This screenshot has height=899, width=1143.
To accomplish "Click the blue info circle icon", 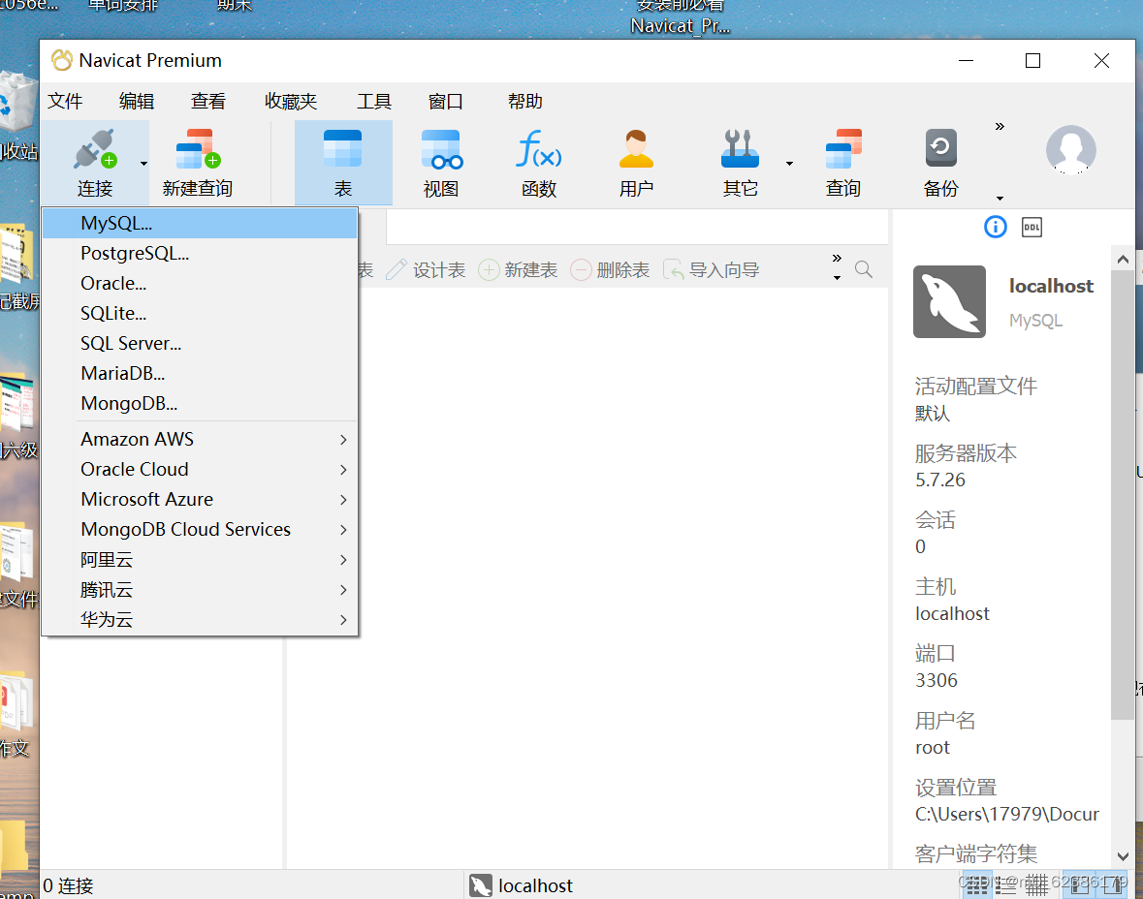I will pos(995,226).
